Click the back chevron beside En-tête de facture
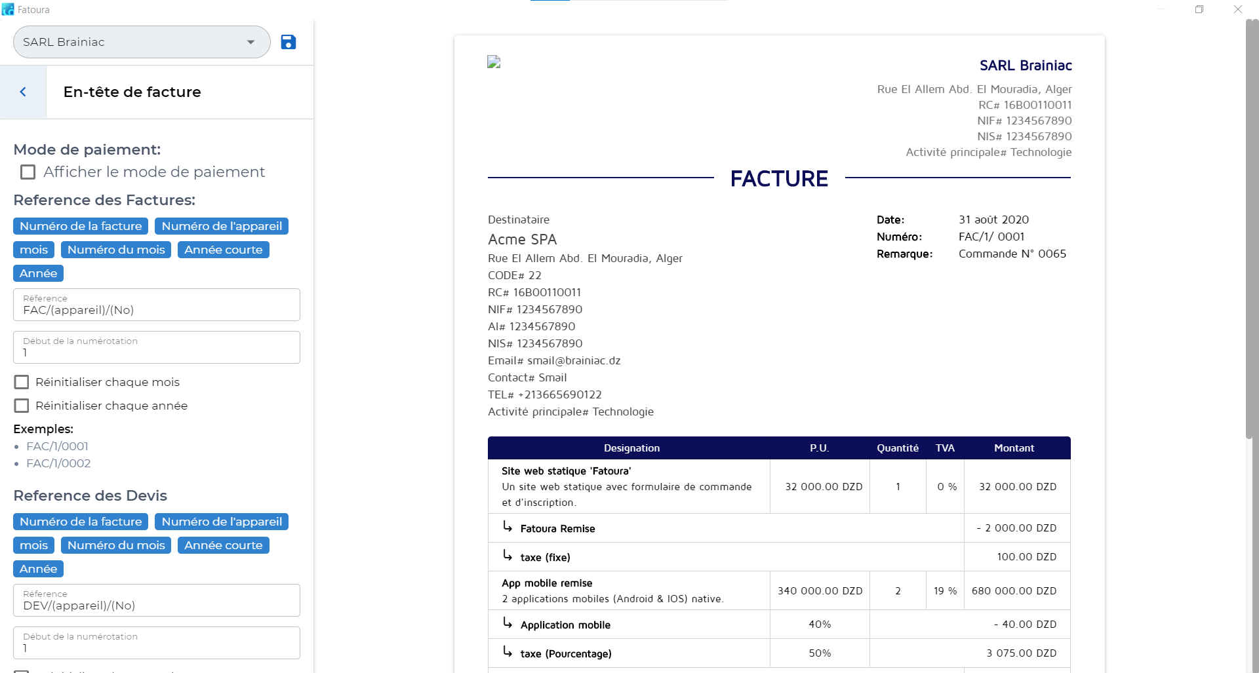The width and height of the screenshot is (1259, 673). click(x=24, y=92)
